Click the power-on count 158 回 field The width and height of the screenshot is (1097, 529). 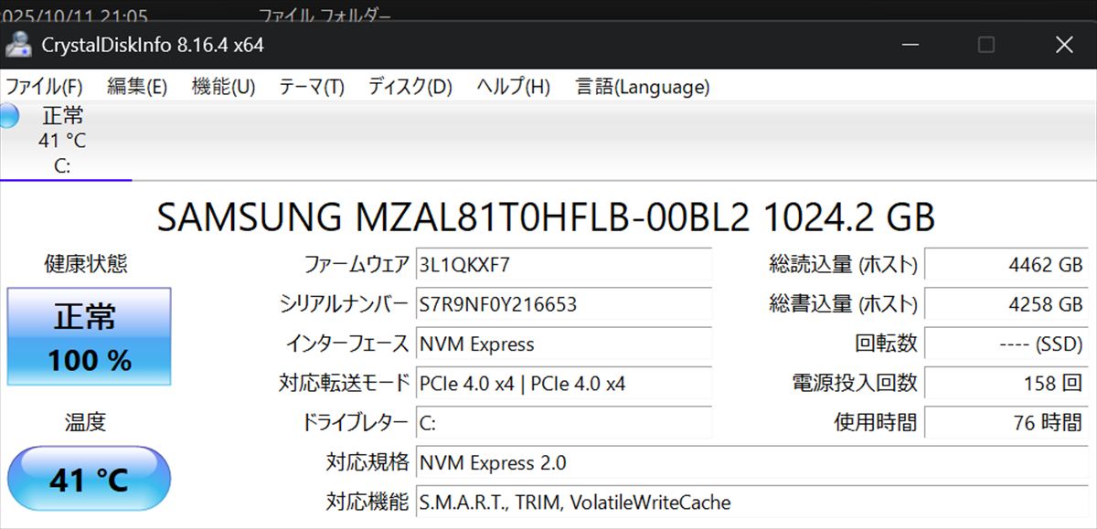coord(1007,383)
